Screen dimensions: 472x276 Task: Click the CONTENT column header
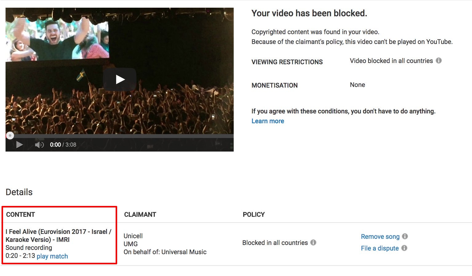[x=21, y=215]
